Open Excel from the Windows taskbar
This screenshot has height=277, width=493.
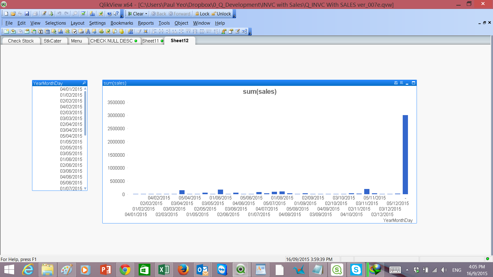tap(164, 270)
